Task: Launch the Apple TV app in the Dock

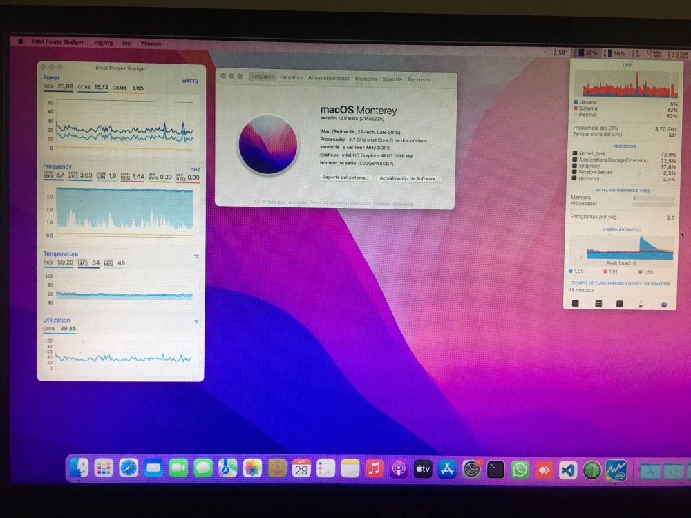Action: 423,469
